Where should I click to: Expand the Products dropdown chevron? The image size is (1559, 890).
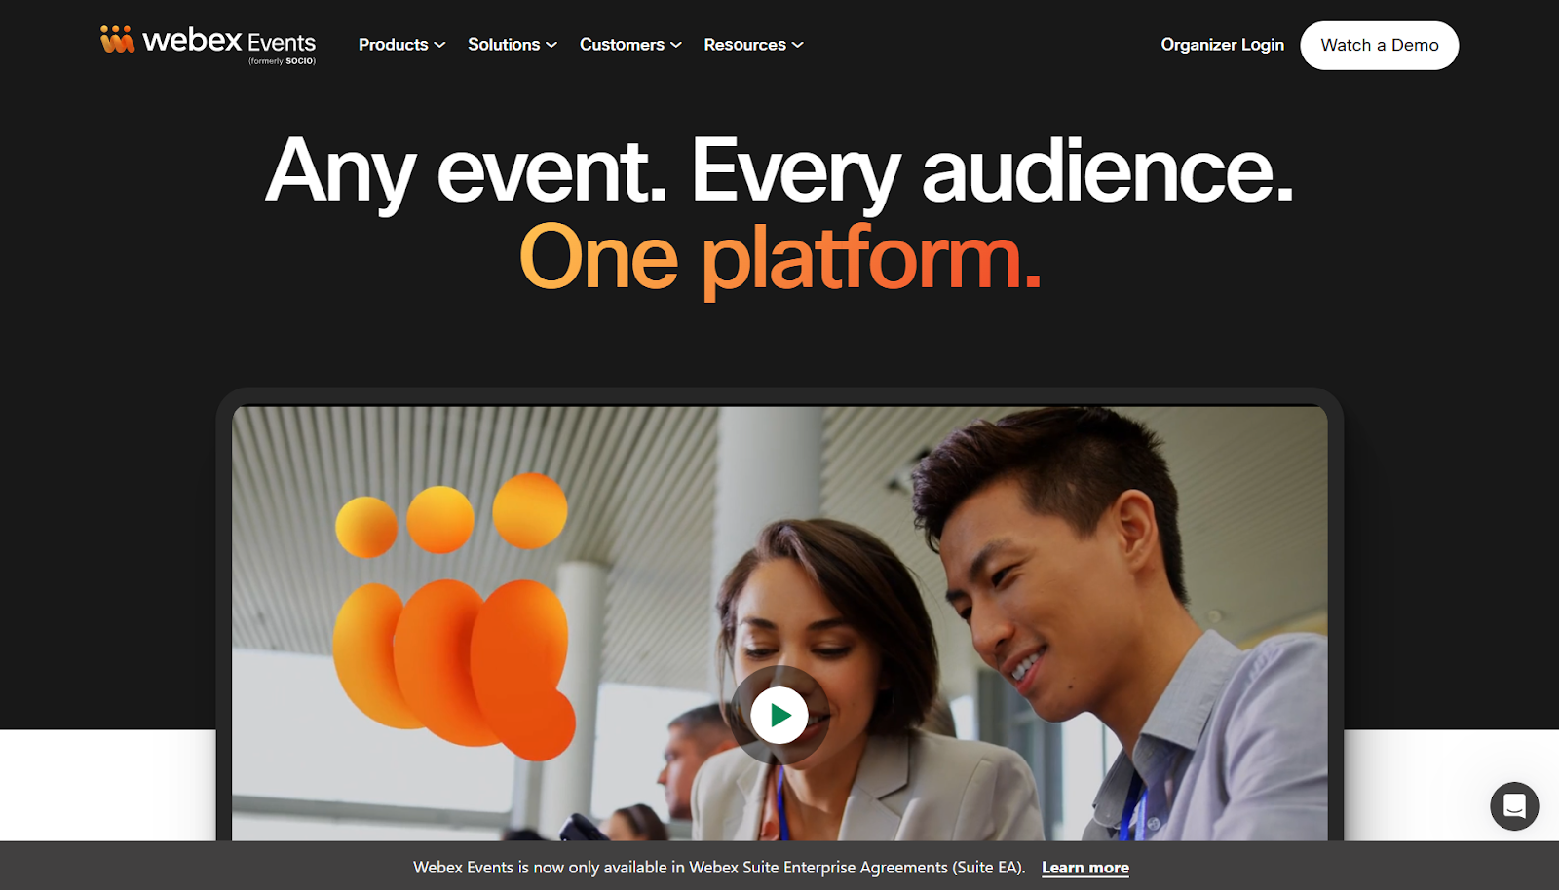click(x=440, y=45)
